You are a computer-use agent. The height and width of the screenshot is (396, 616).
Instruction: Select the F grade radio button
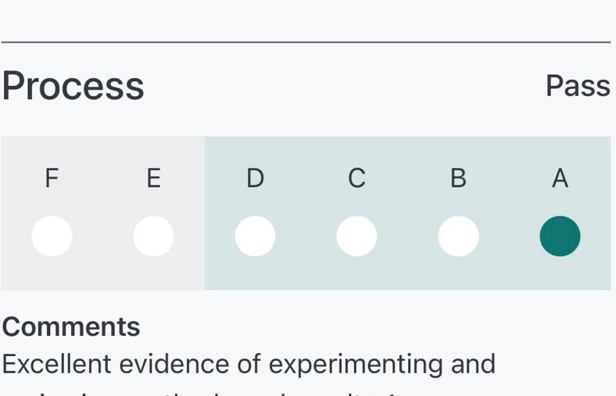[x=52, y=236]
